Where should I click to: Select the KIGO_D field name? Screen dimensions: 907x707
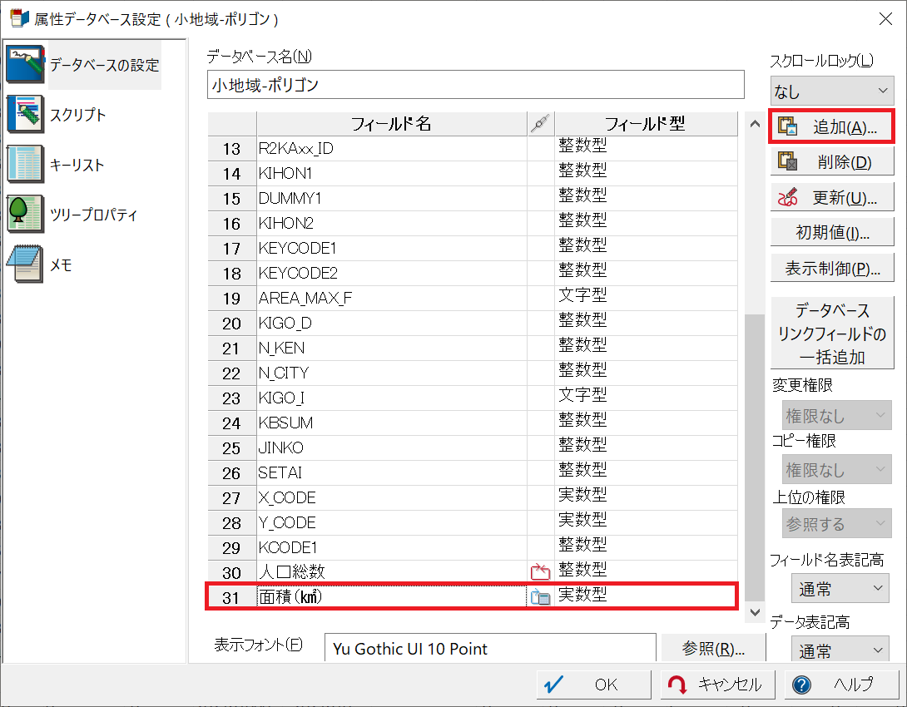click(285, 324)
